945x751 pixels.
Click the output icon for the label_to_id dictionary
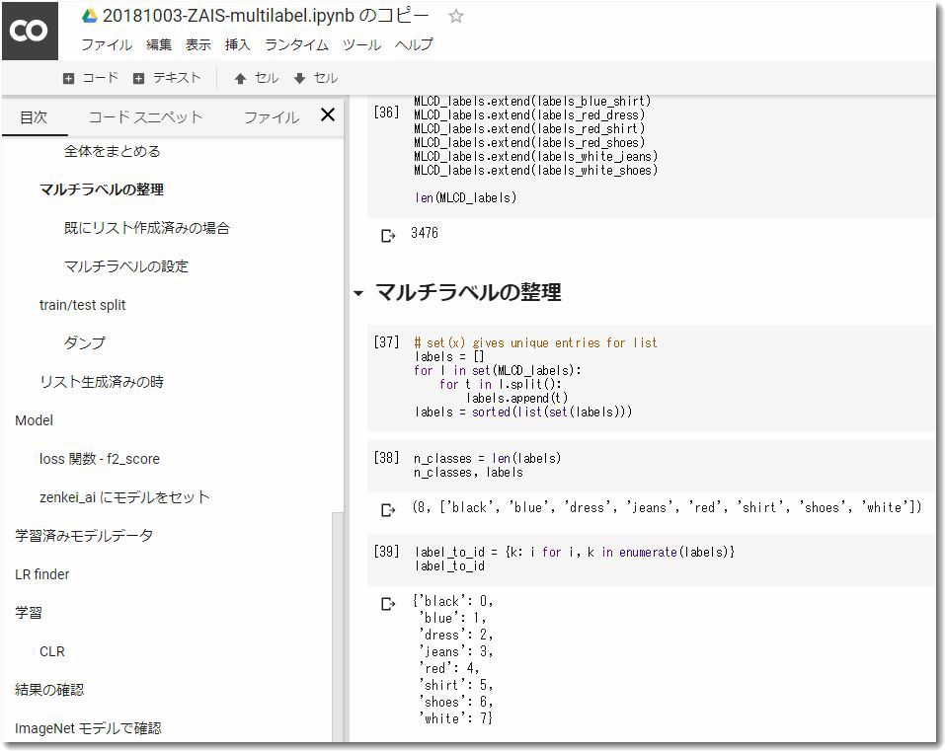click(388, 603)
